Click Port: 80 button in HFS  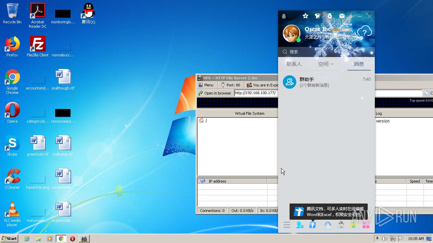click(x=230, y=85)
